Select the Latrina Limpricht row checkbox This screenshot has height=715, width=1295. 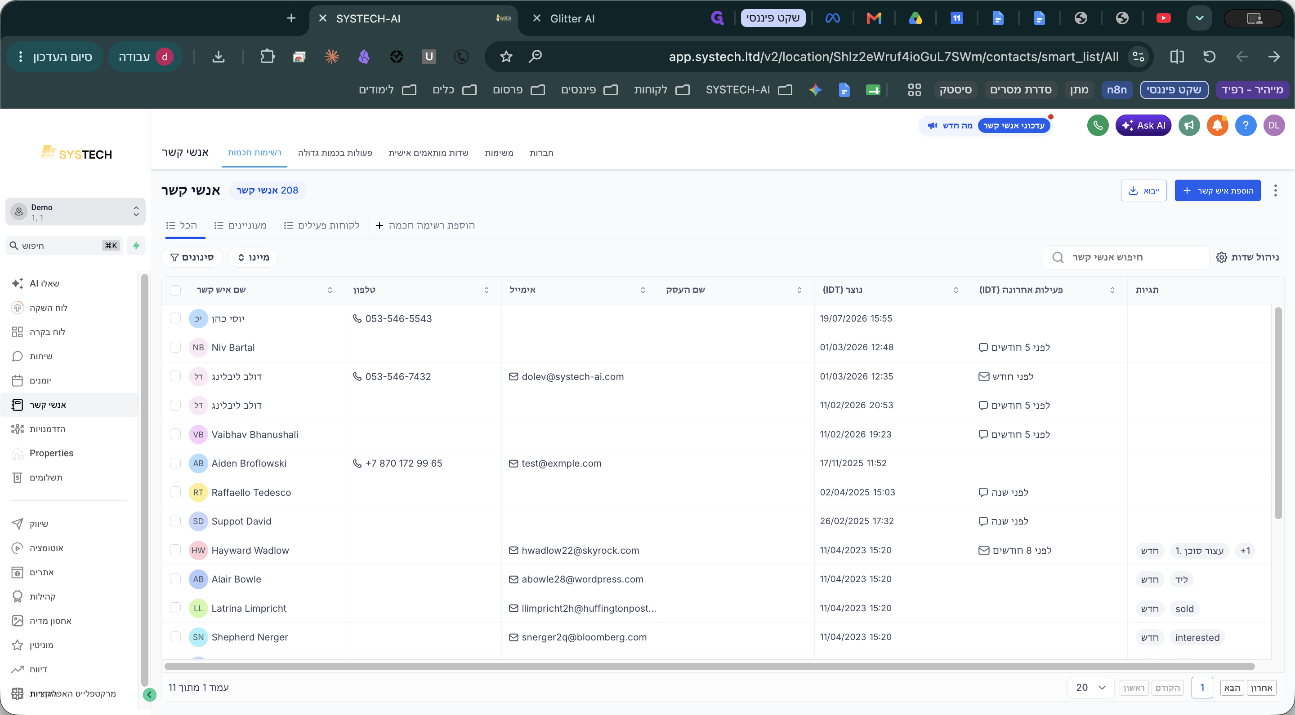coord(175,608)
